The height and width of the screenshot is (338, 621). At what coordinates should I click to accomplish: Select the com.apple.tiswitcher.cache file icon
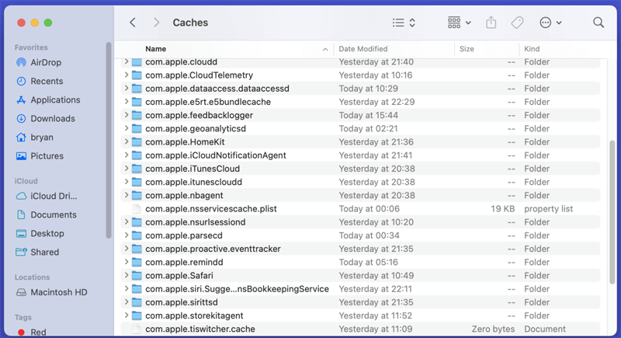[x=137, y=329]
